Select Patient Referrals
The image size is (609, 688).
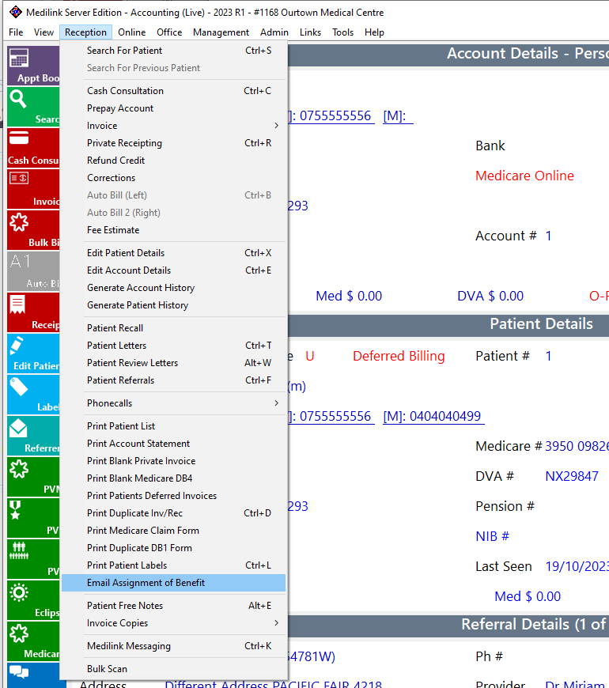(x=174, y=380)
